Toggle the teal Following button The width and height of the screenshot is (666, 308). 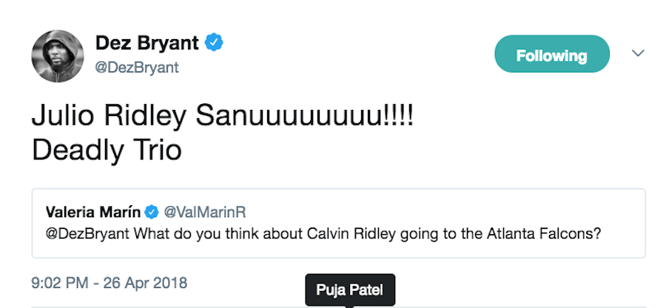551,55
